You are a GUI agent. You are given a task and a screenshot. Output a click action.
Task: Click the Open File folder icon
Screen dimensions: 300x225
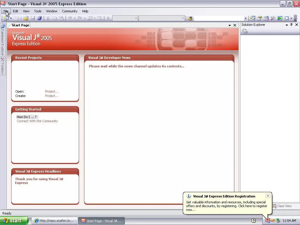26,18
